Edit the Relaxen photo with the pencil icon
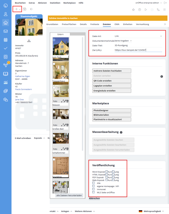Viewport: 169px width, 214px height. pyautogui.click(x=65, y=101)
